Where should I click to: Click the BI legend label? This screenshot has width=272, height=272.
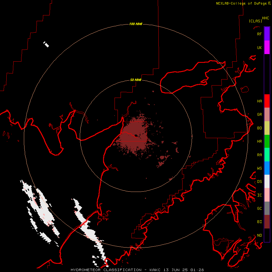tap(260, 222)
